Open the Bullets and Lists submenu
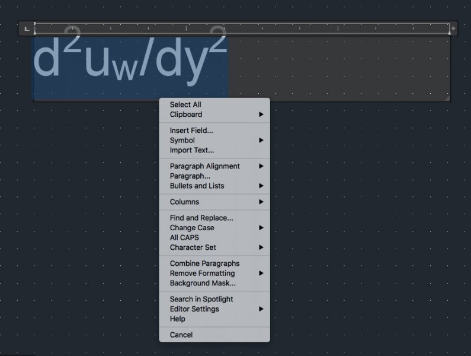The image size is (471, 356). pos(214,186)
